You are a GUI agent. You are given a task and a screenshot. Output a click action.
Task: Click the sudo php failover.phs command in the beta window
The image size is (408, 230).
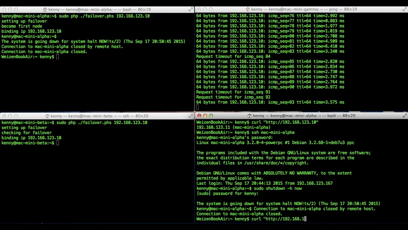click(x=74, y=122)
